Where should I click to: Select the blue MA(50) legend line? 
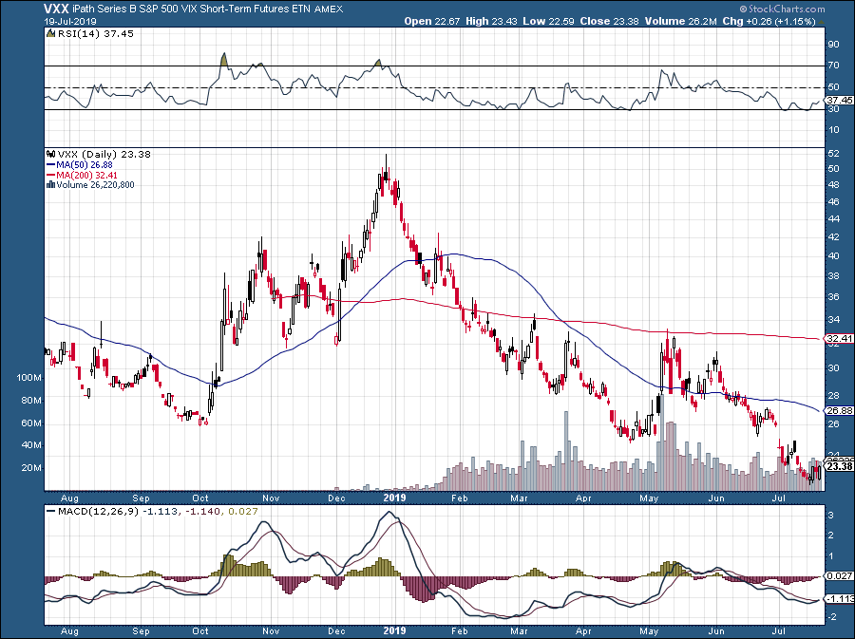(x=51, y=164)
